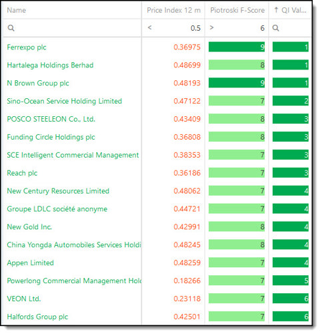Open the greater-than operator in Piotroski filter
The width and height of the screenshot is (320, 334).
point(211,27)
